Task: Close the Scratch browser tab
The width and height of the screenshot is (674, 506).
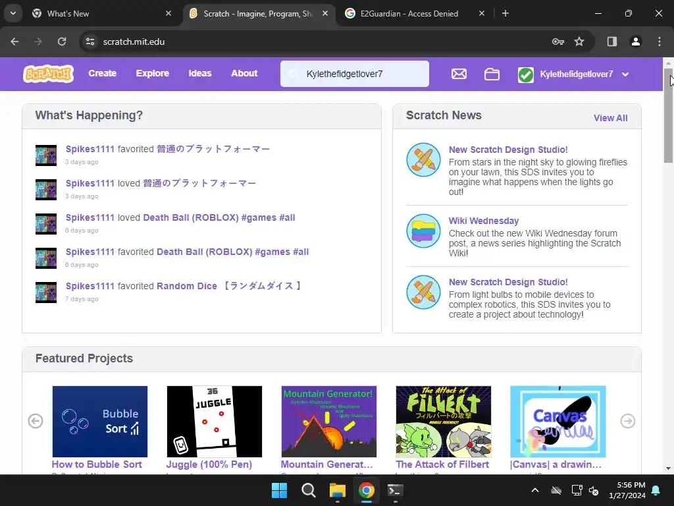Action: click(x=325, y=13)
